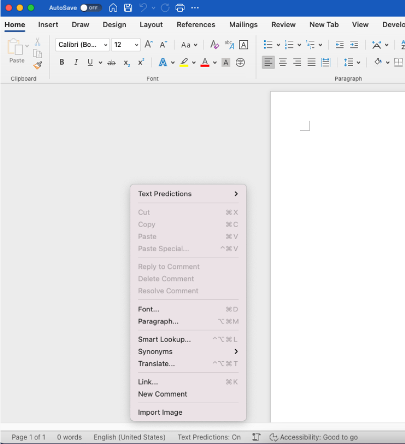This screenshot has height=444, width=405.
Task: Click the Center align icon
Action: 283,63
